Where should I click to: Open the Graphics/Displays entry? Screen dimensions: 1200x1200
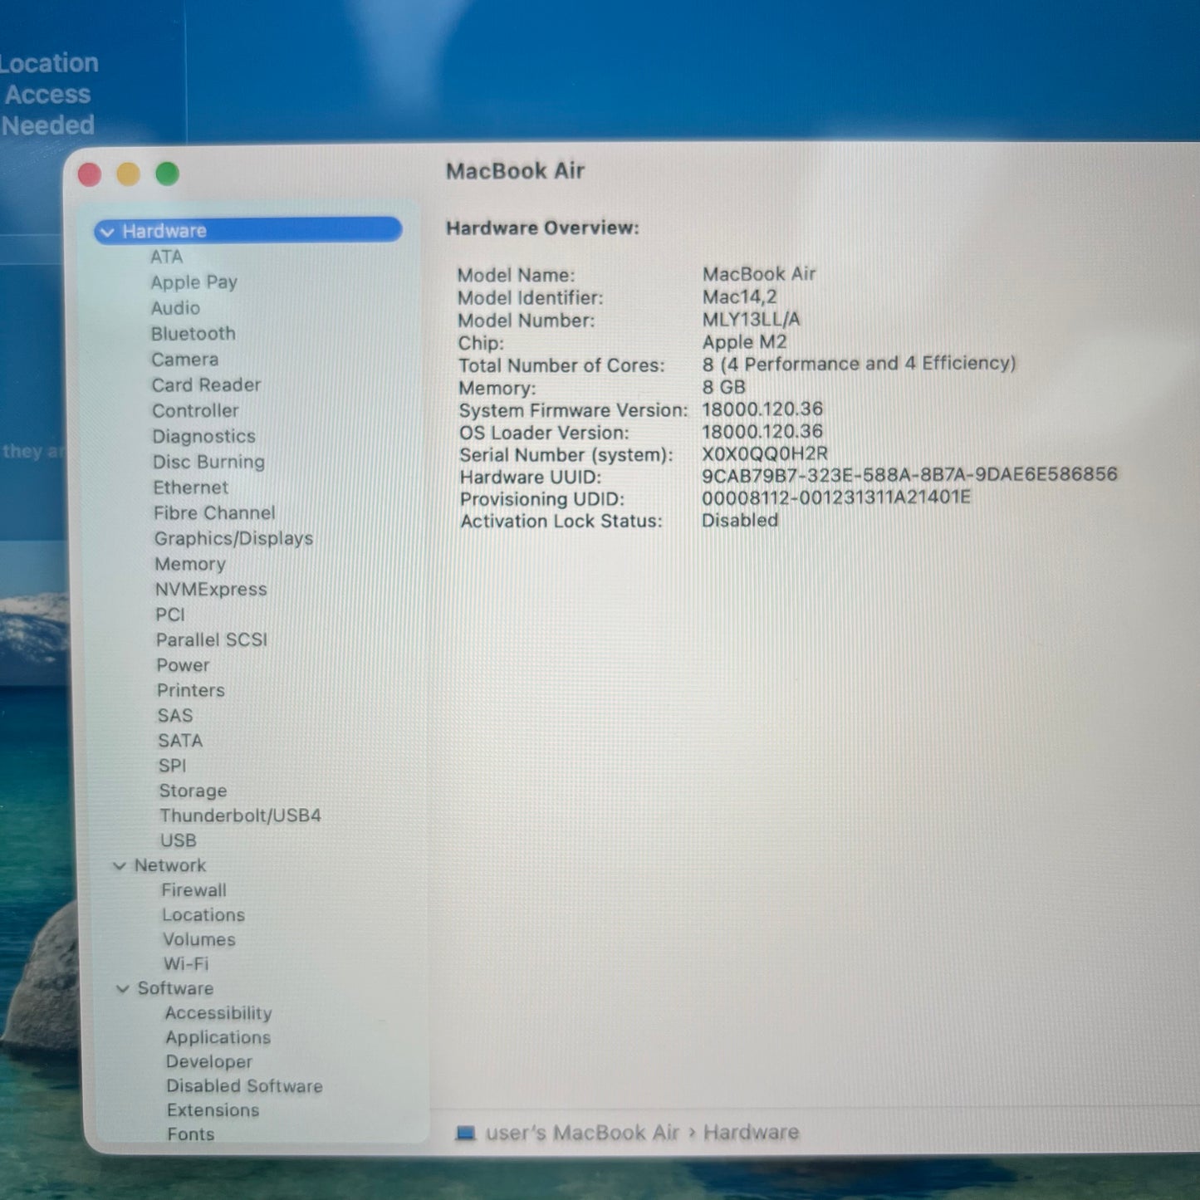click(x=234, y=539)
